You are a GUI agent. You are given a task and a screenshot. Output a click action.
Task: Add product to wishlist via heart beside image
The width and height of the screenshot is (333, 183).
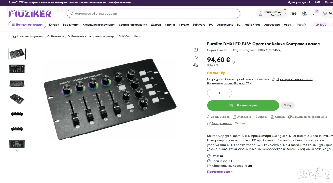coord(196,58)
